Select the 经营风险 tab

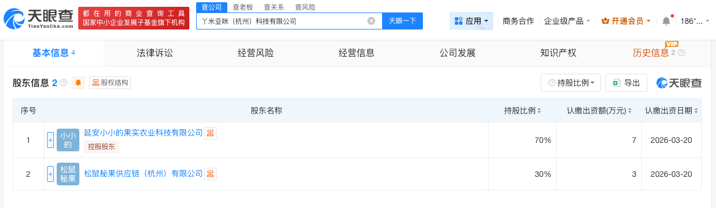256,53
